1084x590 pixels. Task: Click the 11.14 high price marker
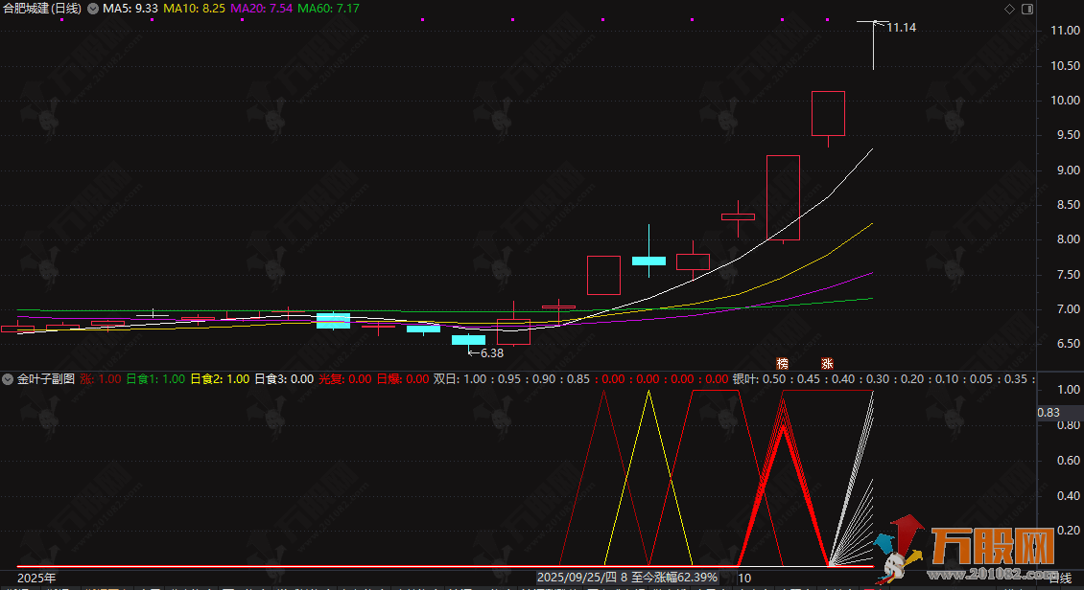tap(901, 28)
